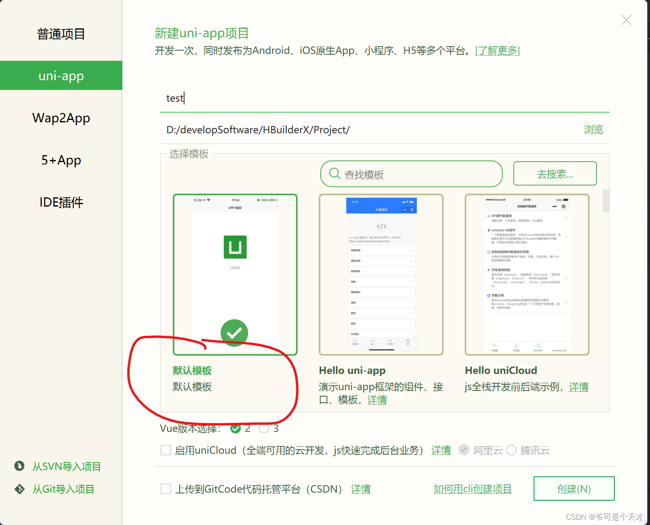Click the green 默认模板 title text
Screen dimensions: 650x525
(x=192, y=371)
